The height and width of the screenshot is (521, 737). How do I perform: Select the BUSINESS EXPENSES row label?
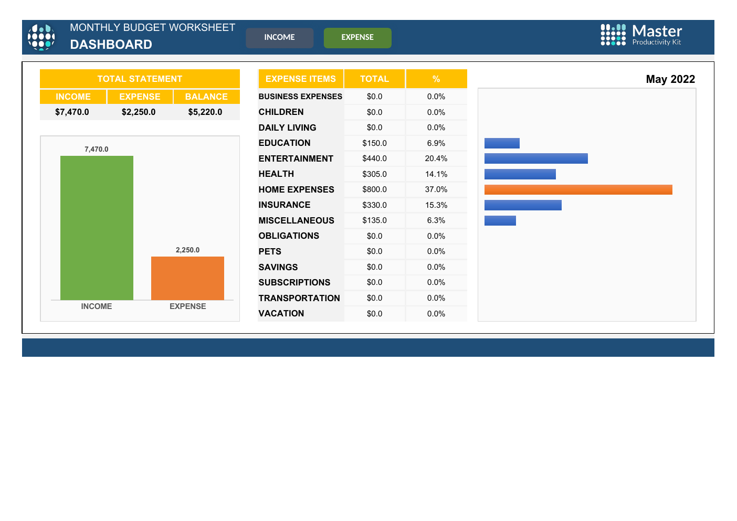coord(300,97)
